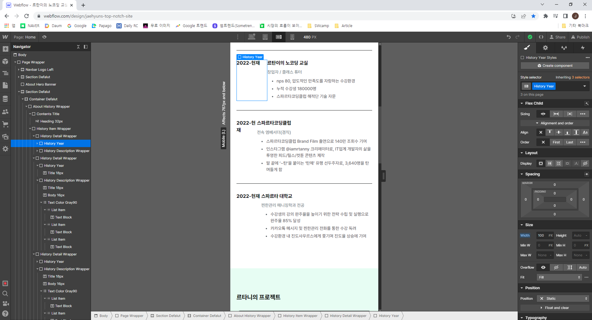Click the Share button
The width and height of the screenshot is (592, 320).
[557, 37]
